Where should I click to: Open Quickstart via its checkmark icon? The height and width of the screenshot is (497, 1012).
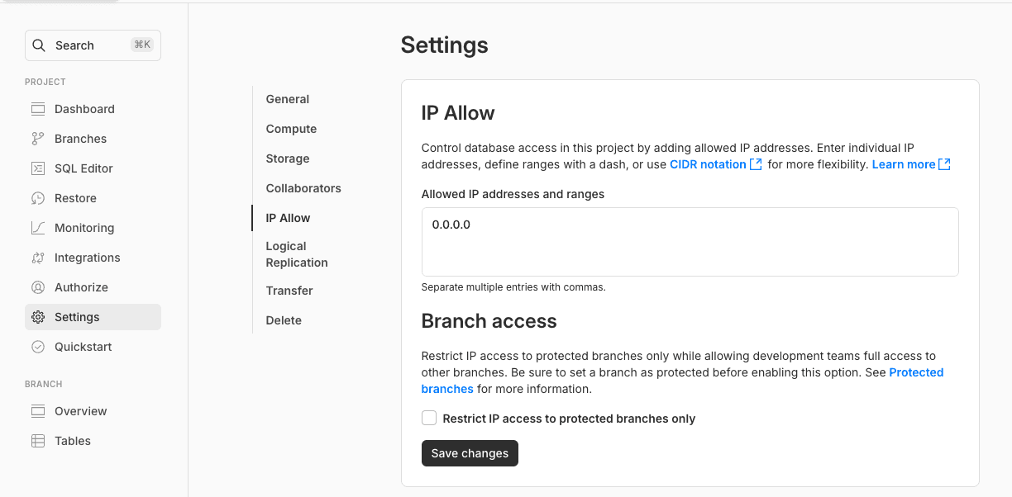[38, 346]
